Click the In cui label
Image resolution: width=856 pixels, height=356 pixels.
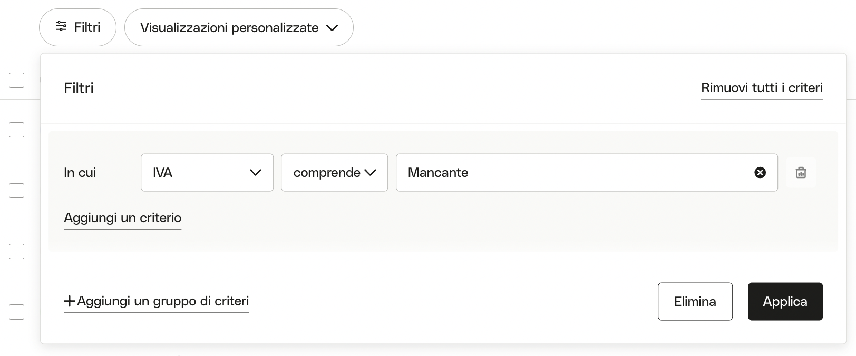point(80,172)
